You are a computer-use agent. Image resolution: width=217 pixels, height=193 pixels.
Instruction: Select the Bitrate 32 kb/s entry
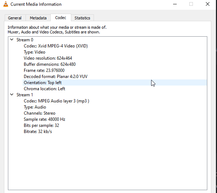click(x=38, y=132)
